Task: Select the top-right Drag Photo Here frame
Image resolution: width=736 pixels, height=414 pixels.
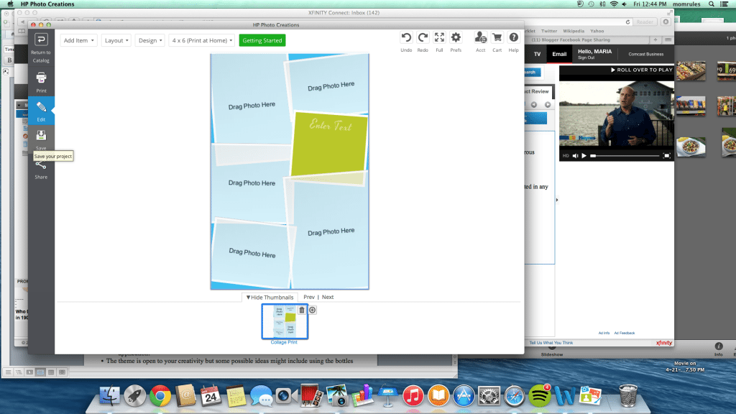Action: click(328, 85)
